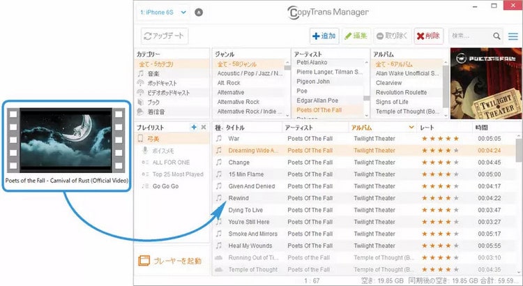Click the music note icon beside Given And Denied
This screenshot has height=286, width=523.
click(x=219, y=186)
